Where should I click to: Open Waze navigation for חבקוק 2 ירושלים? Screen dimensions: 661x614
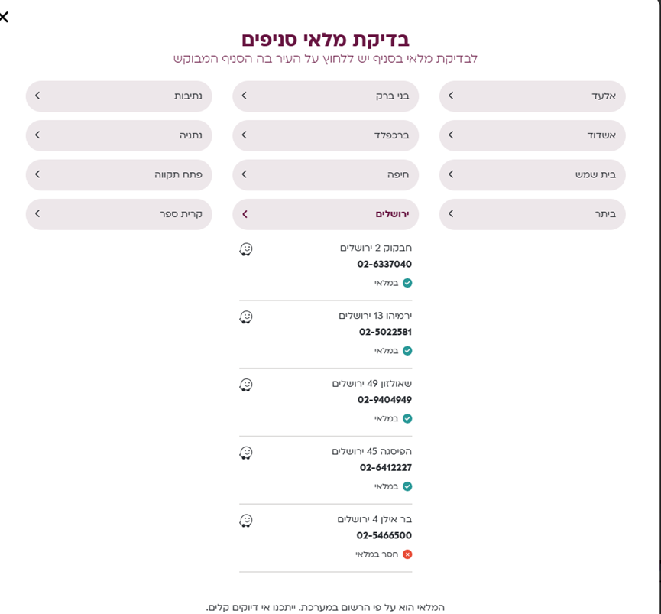pos(246,249)
